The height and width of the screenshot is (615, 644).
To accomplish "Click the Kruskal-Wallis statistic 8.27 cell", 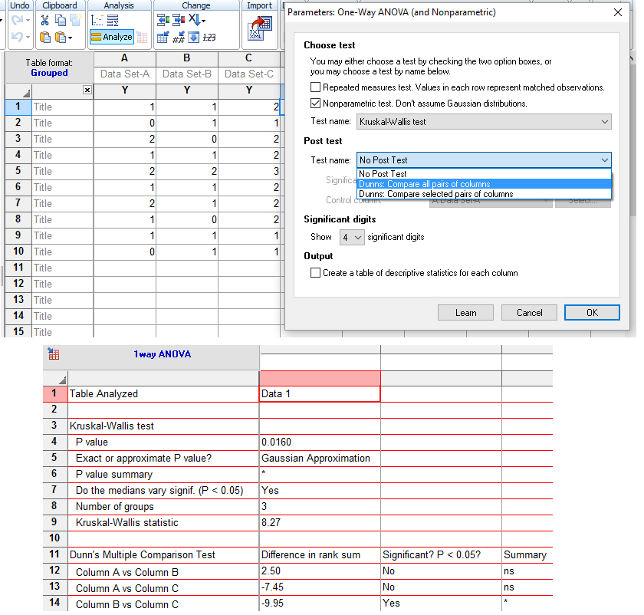I will tap(320, 522).
